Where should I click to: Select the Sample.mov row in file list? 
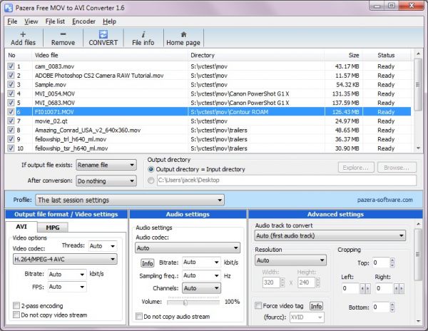100,84
